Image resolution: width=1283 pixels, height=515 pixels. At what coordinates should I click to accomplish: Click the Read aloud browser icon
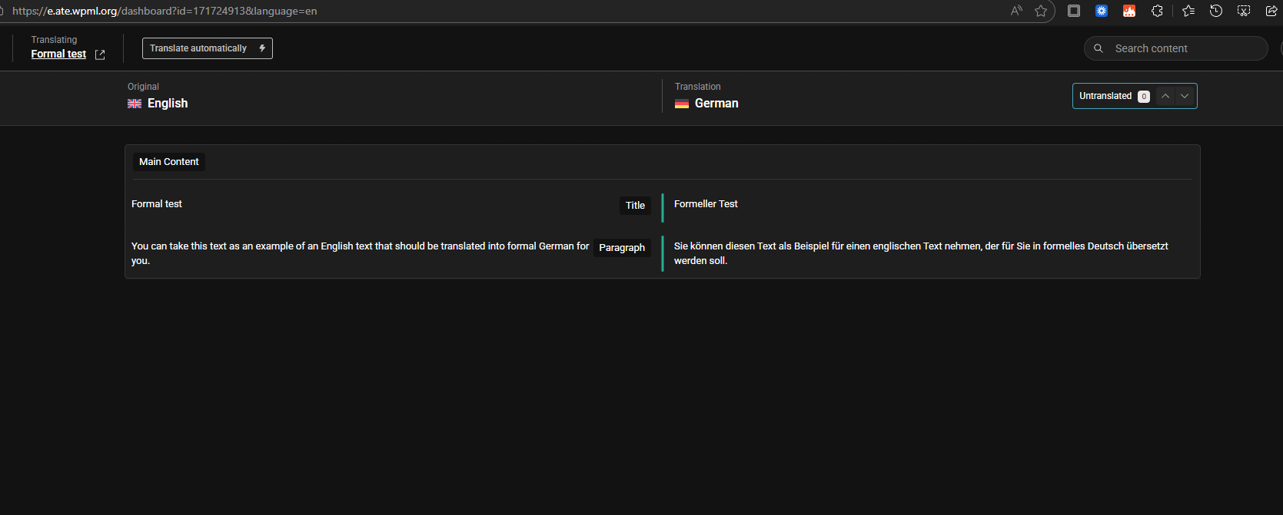click(x=1016, y=11)
